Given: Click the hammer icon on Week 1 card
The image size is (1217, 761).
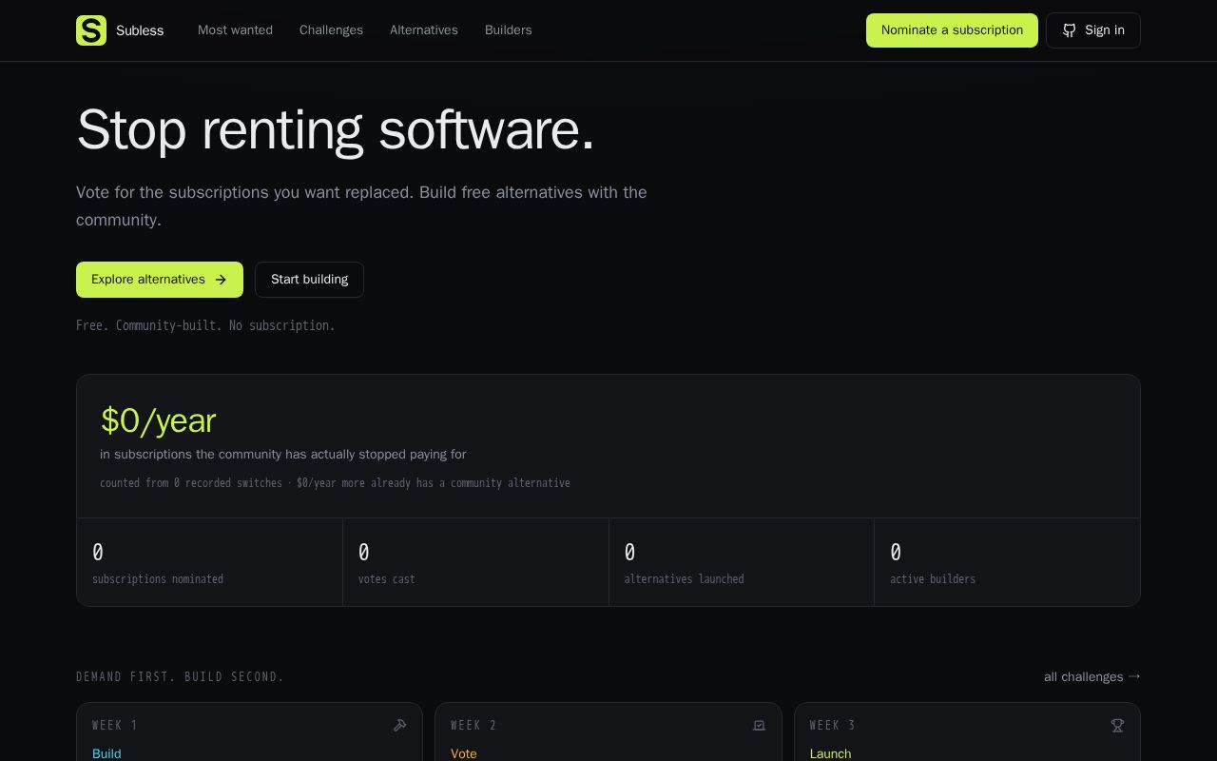Looking at the screenshot, I should click(x=400, y=726).
